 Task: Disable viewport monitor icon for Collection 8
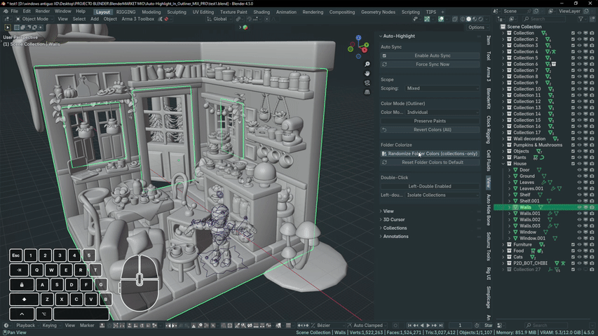(x=586, y=76)
